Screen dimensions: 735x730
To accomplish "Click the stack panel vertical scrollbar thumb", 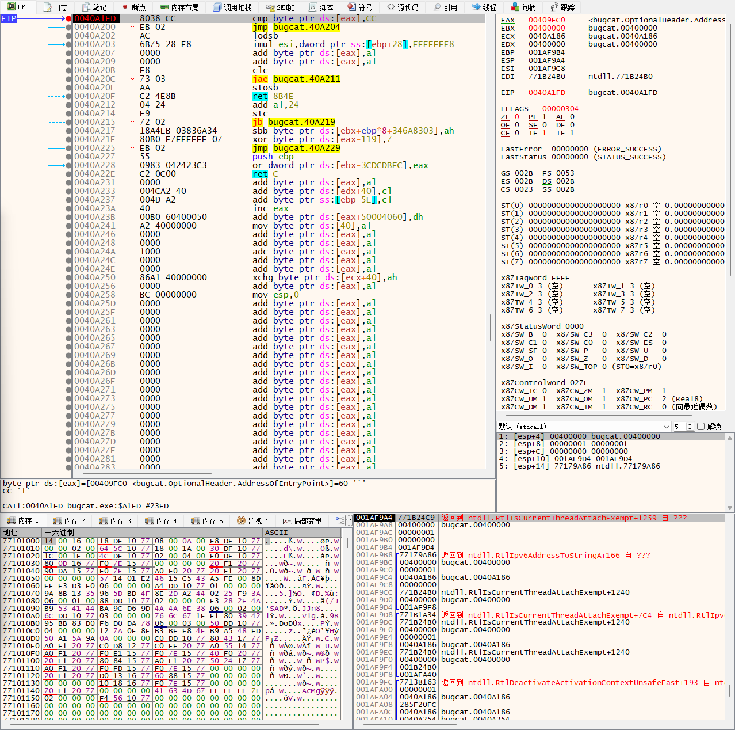I will (x=731, y=691).
